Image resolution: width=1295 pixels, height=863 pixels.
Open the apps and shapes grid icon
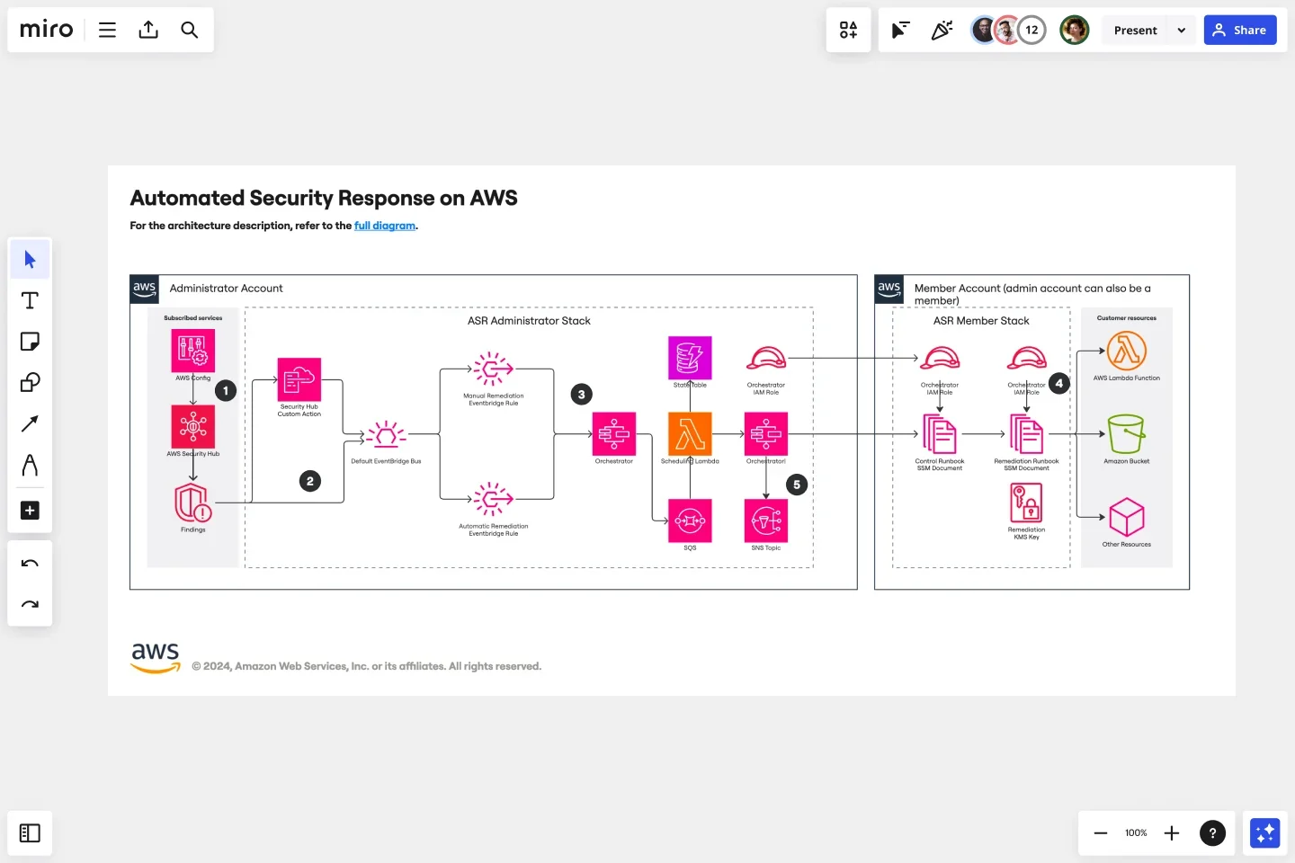coord(848,30)
